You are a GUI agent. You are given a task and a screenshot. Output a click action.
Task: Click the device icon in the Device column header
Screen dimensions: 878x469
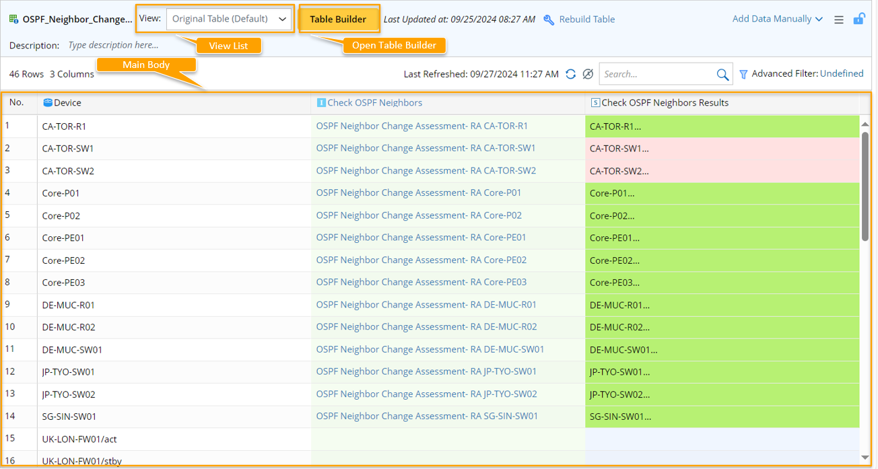tap(46, 102)
